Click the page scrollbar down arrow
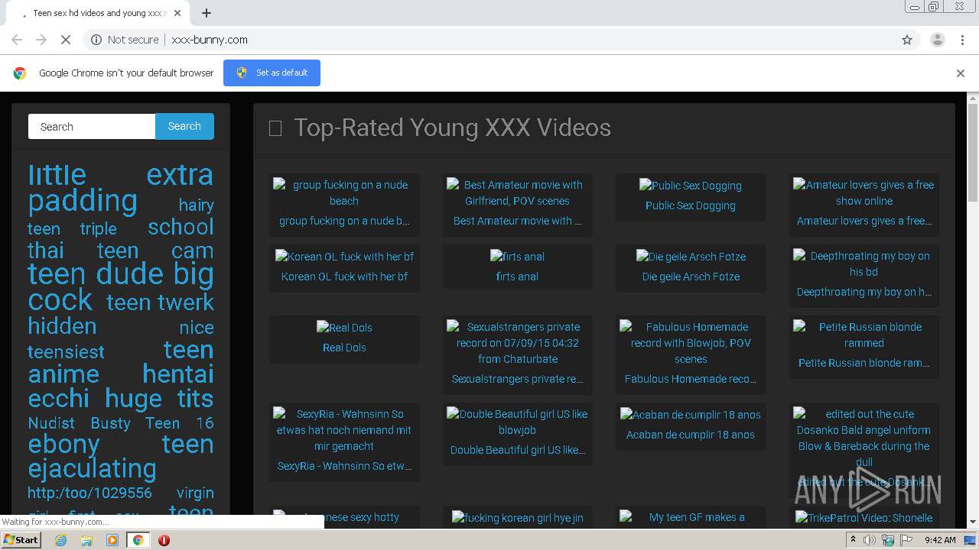The image size is (979, 550). pos(973,522)
